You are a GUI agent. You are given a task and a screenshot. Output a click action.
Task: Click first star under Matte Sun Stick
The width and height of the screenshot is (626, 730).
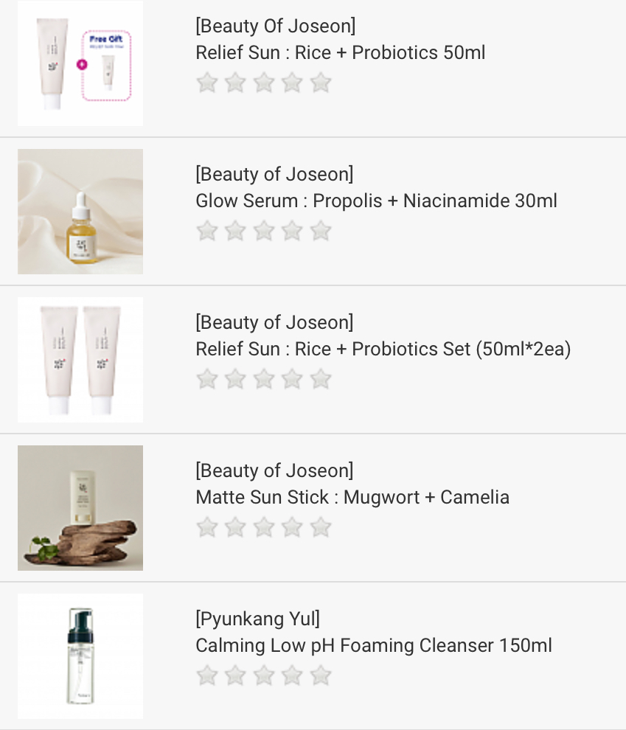[x=207, y=527]
